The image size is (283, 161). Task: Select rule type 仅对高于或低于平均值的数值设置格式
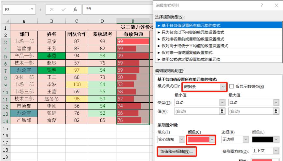point(219,46)
